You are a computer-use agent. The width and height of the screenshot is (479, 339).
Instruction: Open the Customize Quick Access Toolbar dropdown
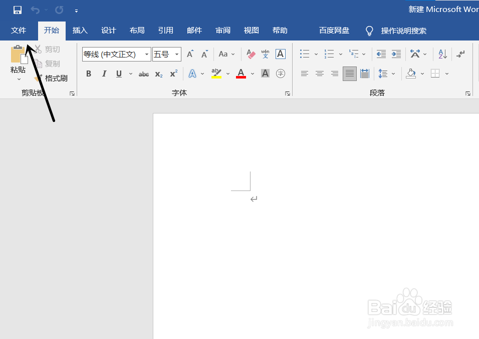(x=76, y=11)
